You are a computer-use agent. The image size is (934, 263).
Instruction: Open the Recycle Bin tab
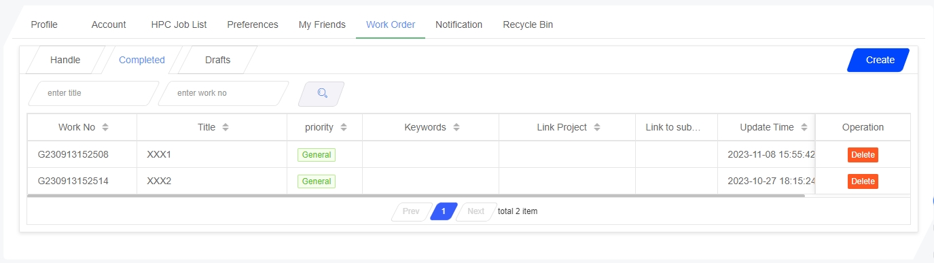coord(528,24)
